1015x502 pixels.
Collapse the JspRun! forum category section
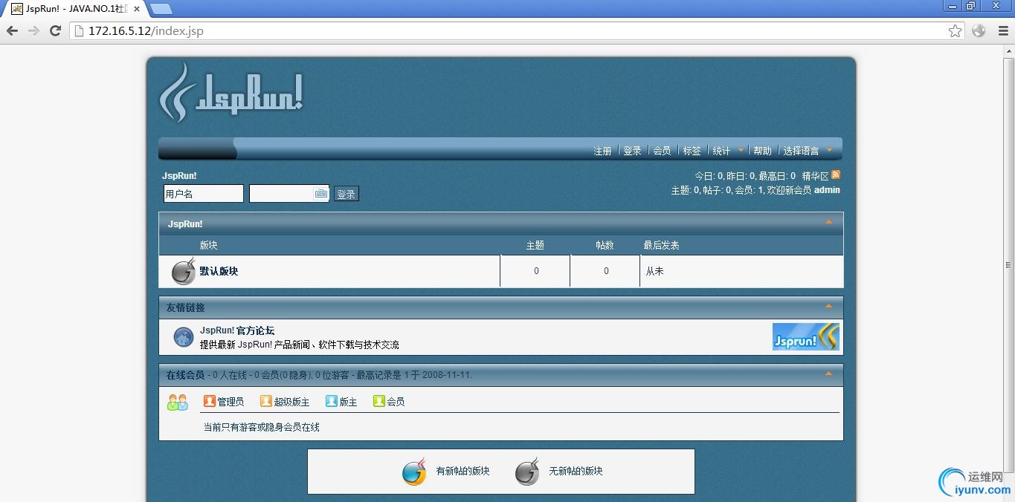(829, 221)
